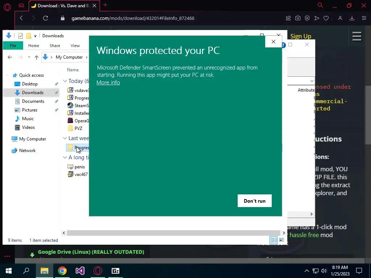This screenshot has width=371, height=278.
Task: Click the Name column header
Action: point(72,70)
